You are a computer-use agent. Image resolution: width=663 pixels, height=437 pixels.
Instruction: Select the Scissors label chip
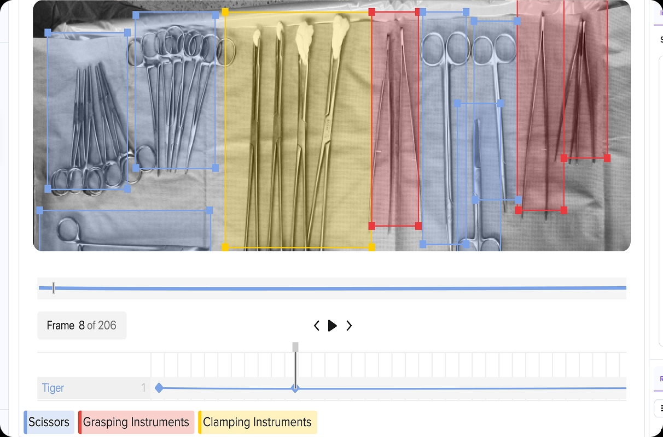49,422
